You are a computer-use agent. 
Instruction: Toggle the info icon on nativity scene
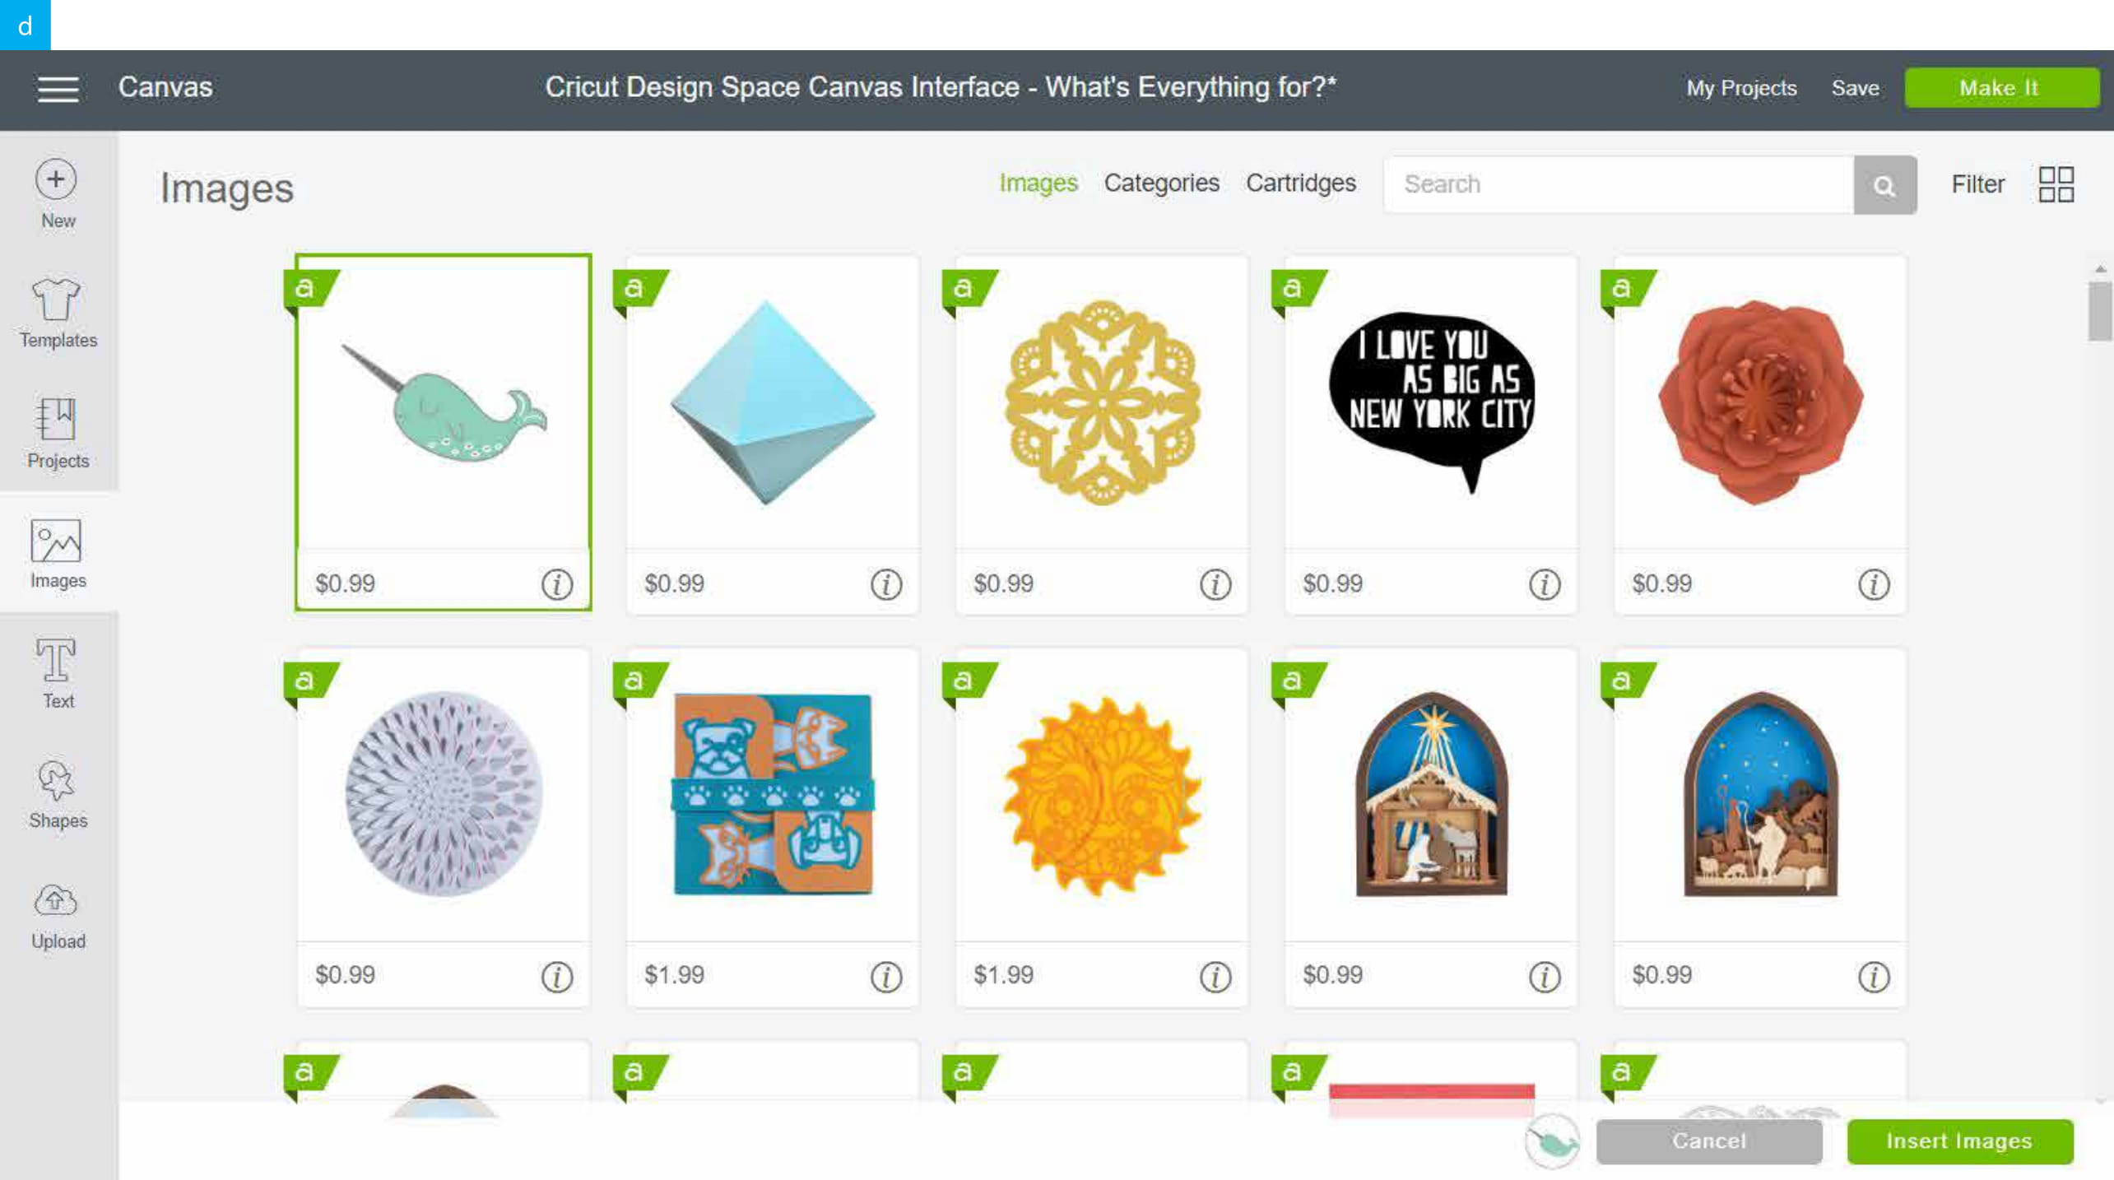1545,975
